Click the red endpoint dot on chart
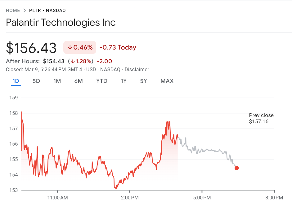Screen dimensions: 292x209 [x=237, y=168]
